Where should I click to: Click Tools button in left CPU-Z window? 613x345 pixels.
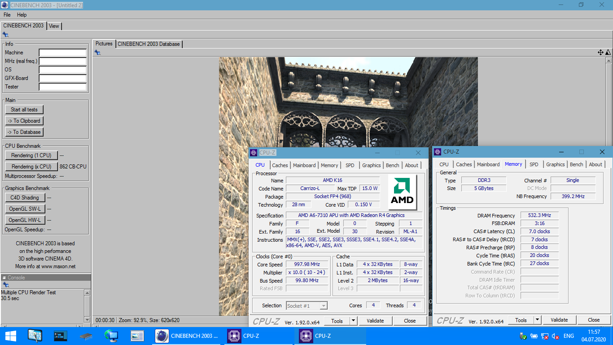click(337, 321)
